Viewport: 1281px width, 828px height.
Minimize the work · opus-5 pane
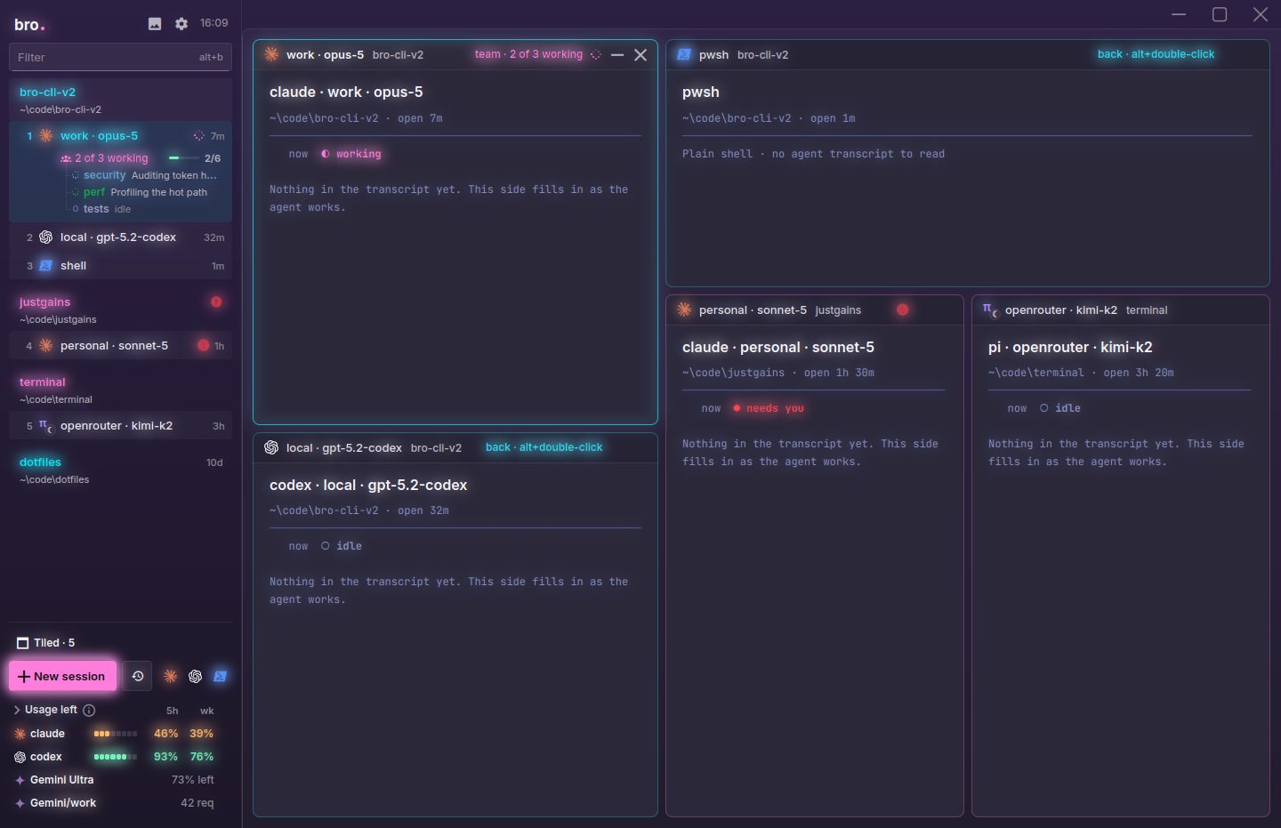617,55
